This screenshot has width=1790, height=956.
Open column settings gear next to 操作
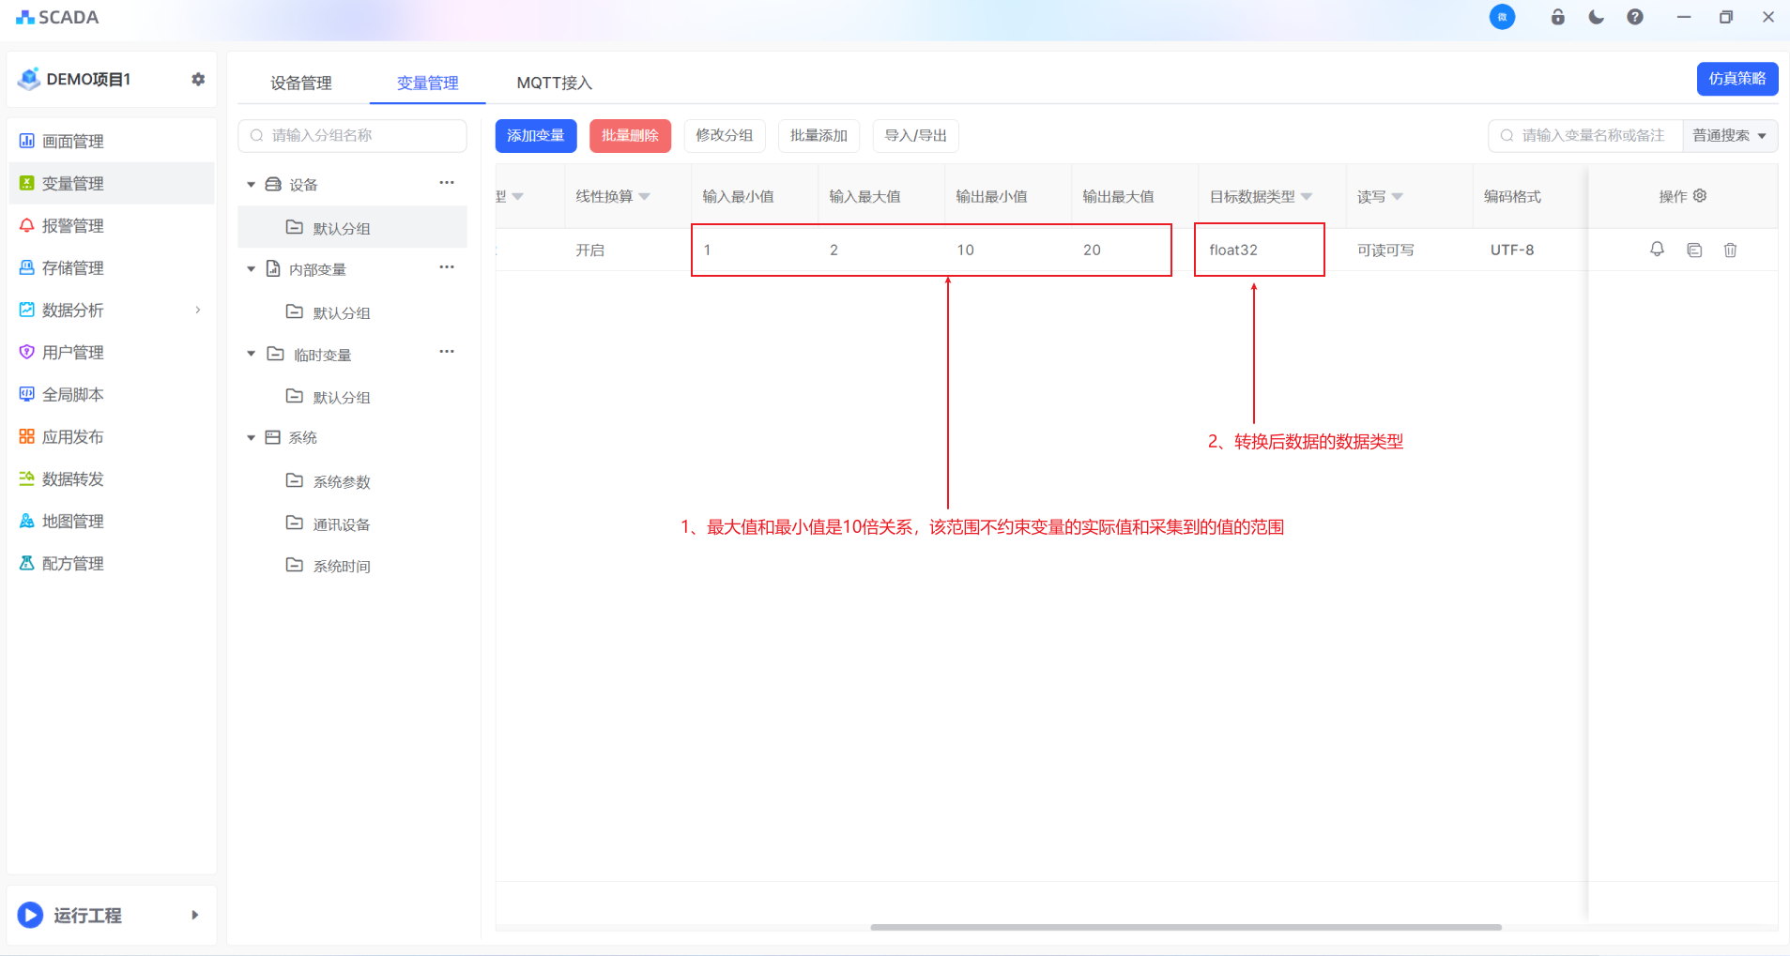1700,196
